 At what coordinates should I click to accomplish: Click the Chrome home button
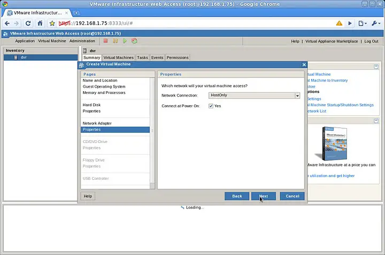40,23
